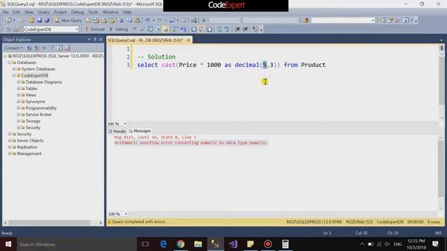Viewport: 447px width, 251px height.
Task: Open the Project menu
Action: click(x=60, y=13)
